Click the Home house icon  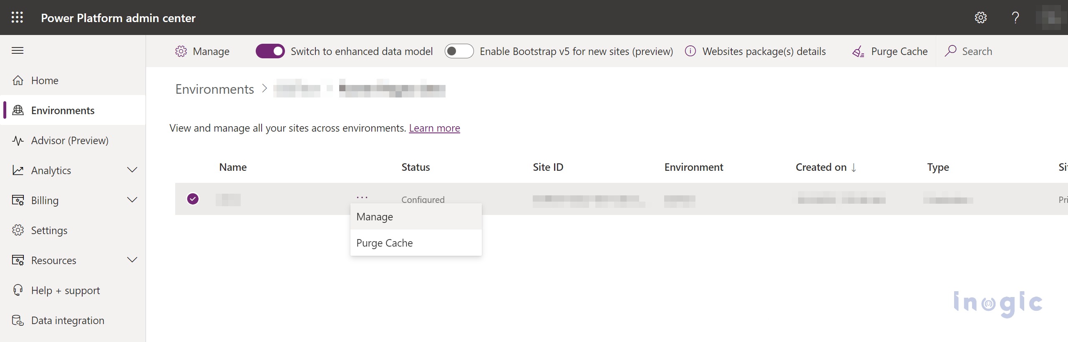(18, 80)
